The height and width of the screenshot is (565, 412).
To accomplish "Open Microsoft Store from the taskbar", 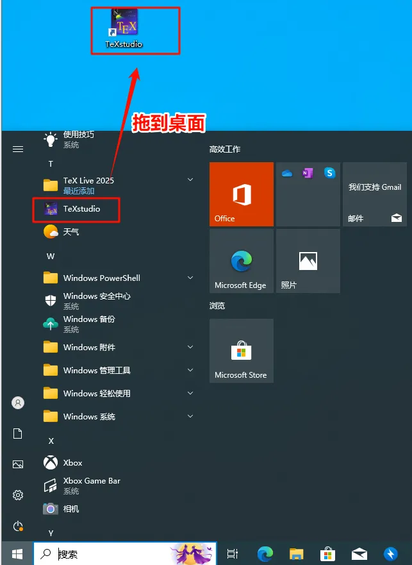I will pyautogui.click(x=327, y=554).
